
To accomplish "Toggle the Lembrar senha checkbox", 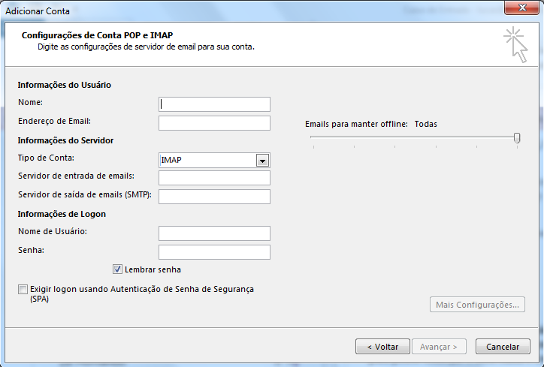I will click(118, 269).
